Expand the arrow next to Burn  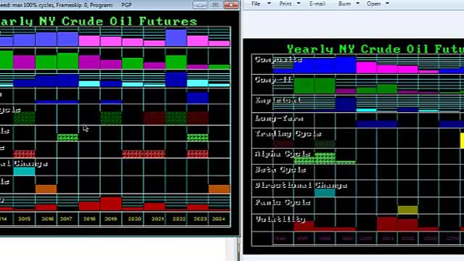point(357,4)
